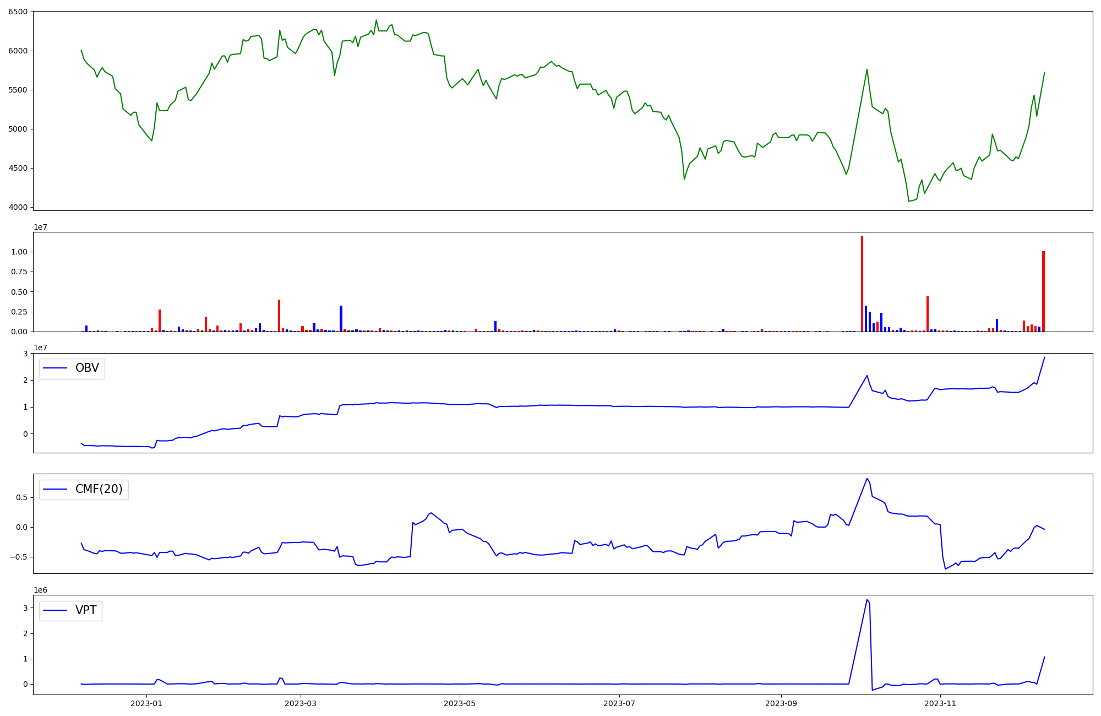The image size is (1101, 716).
Task: Click the CMF(20) legend entry
Action: point(99,489)
